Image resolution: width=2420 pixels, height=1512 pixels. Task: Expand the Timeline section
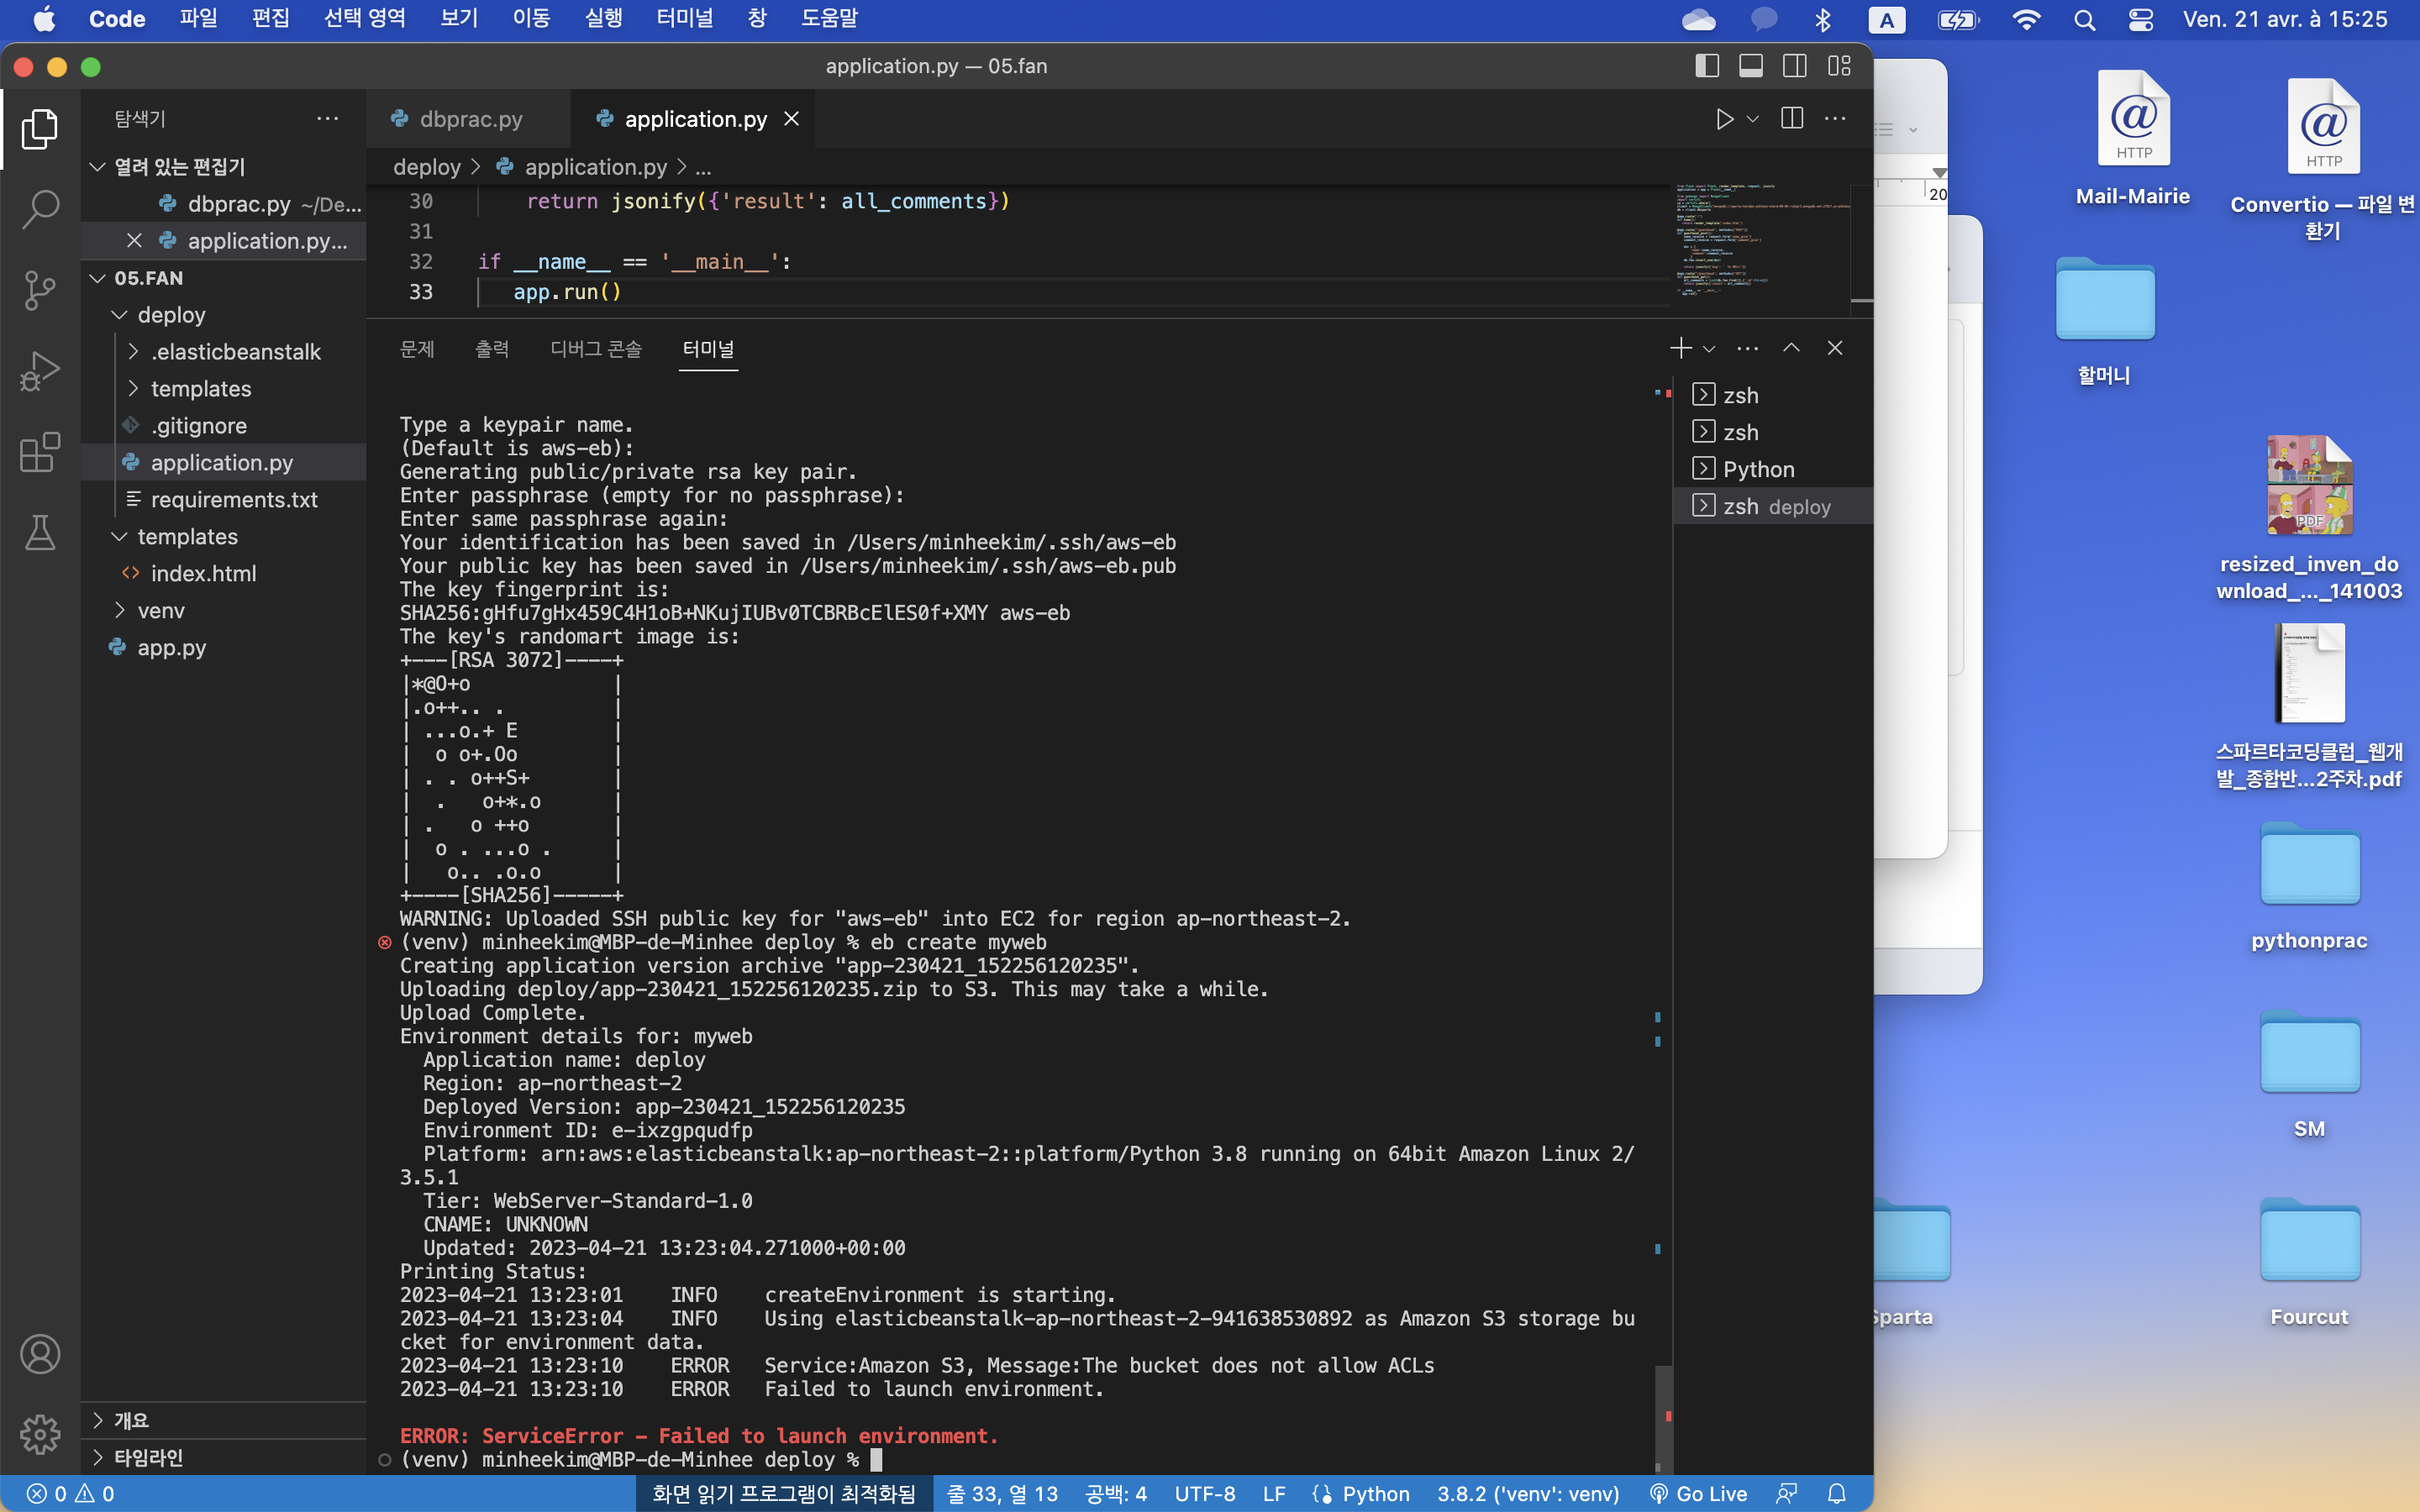(x=97, y=1457)
